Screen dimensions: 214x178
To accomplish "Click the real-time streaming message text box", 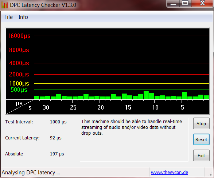I will click(x=134, y=139).
